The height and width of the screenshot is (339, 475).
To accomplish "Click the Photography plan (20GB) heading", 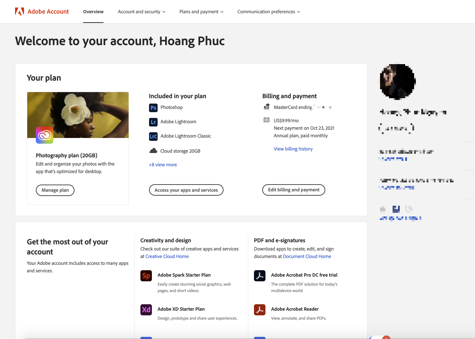I will click(x=67, y=155).
